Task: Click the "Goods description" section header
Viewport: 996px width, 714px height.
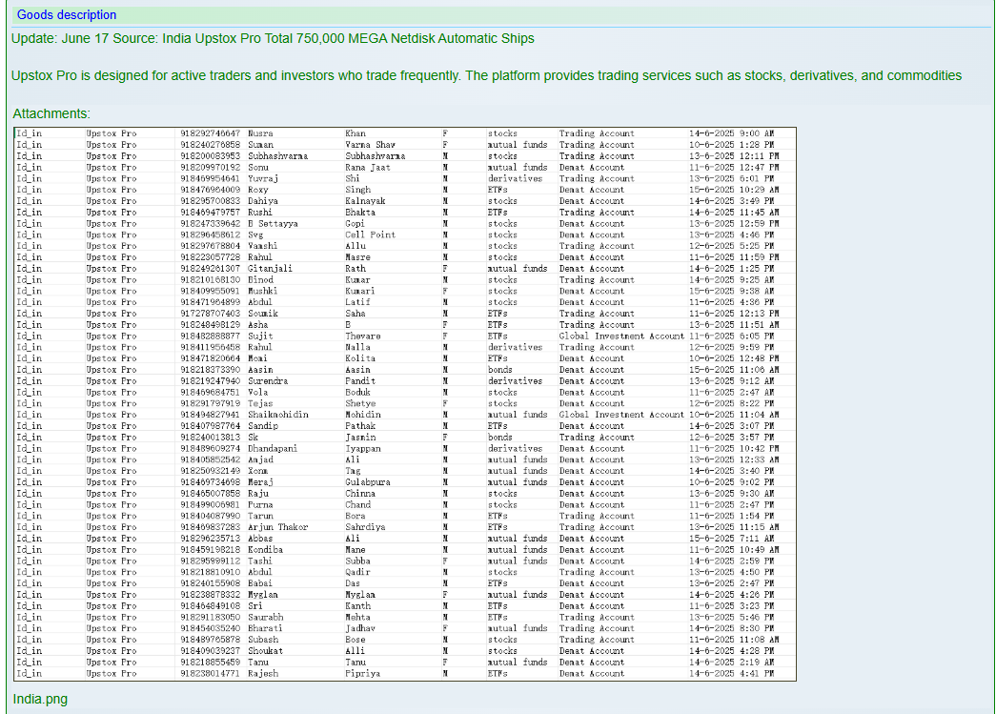Action: [67, 15]
